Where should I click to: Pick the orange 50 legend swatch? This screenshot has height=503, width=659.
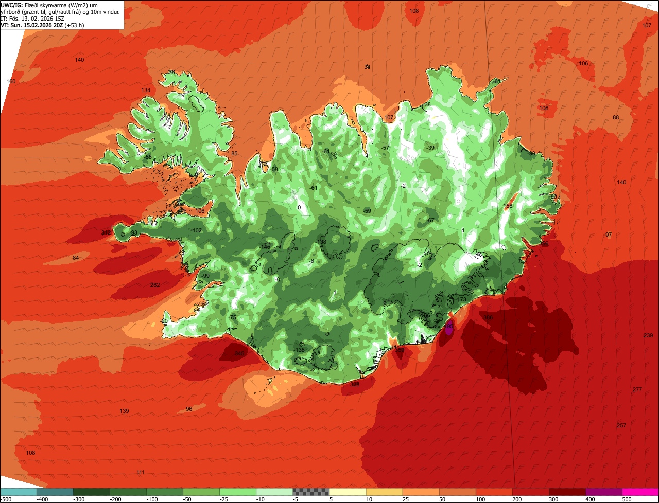(x=457, y=491)
